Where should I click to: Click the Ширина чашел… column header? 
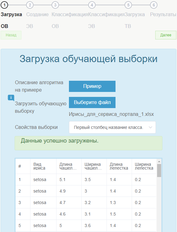94,166
